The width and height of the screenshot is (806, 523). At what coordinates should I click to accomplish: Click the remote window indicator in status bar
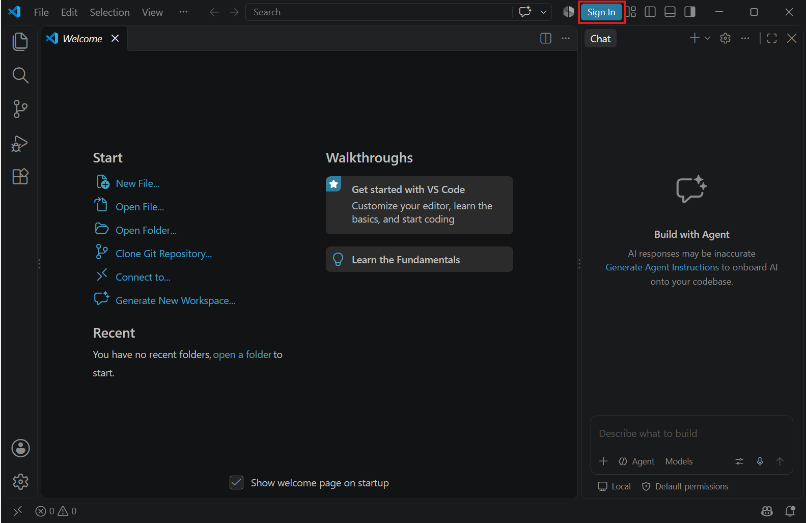pos(18,511)
